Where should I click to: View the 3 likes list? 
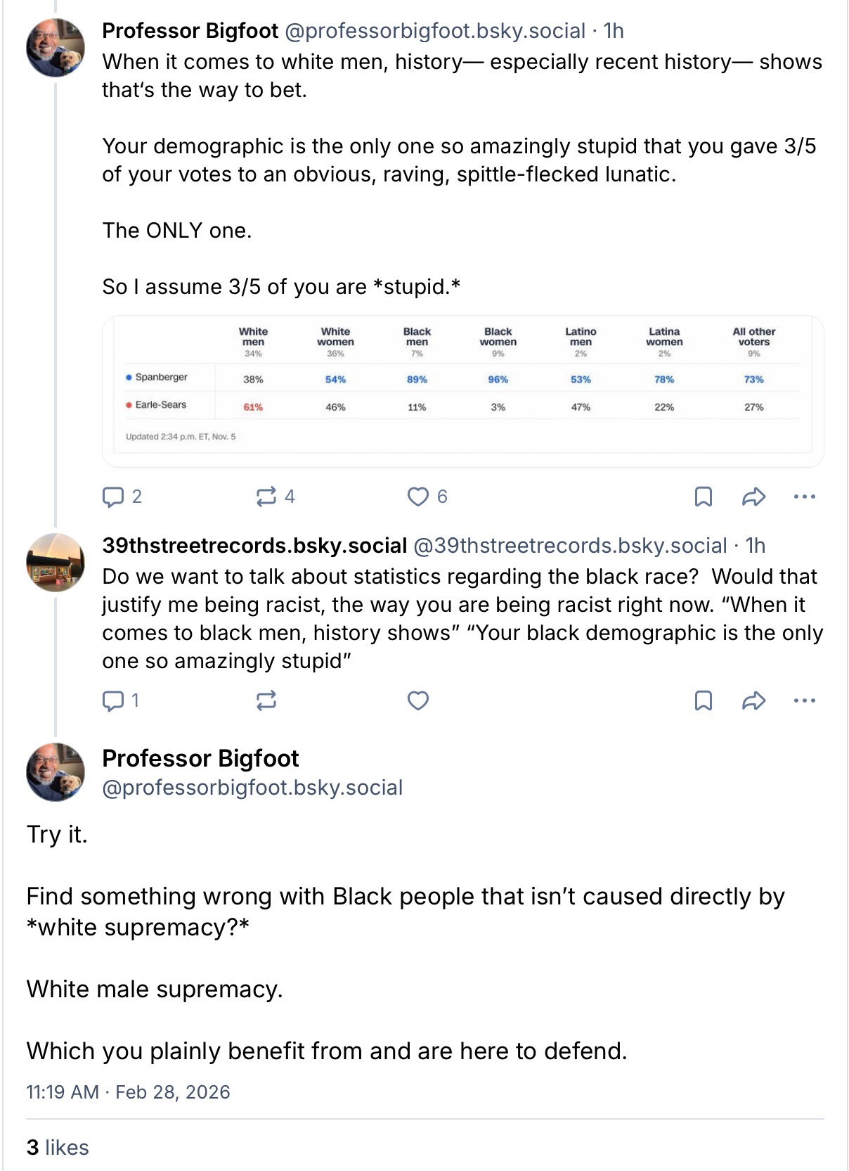point(58,1148)
